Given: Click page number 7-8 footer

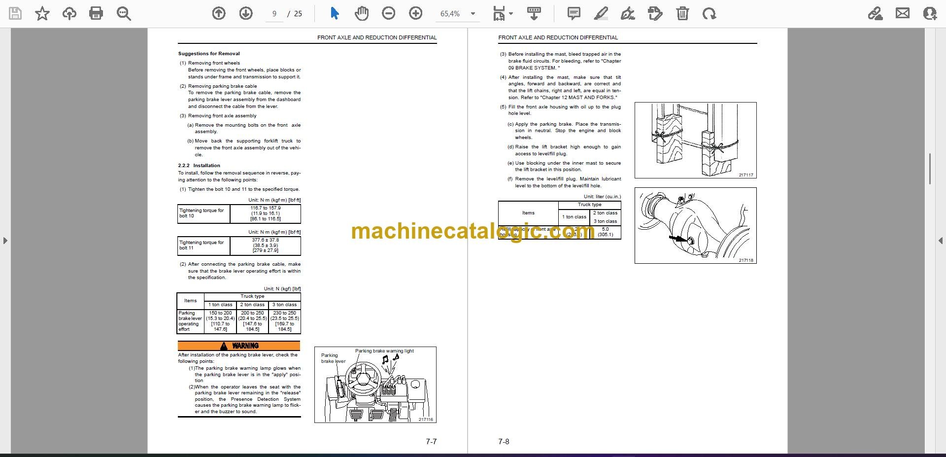Looking at the screenshot, I should (x=504, y=442).
